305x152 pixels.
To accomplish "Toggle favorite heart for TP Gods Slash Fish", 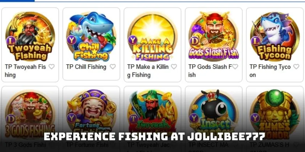I will click(235, 67).
